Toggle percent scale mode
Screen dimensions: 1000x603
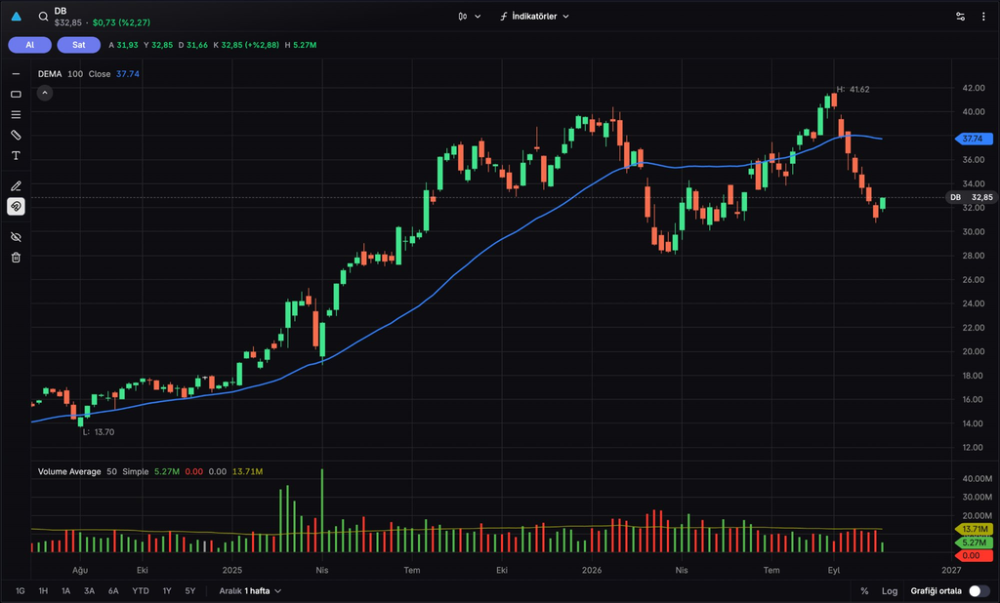tap(865, 591)
